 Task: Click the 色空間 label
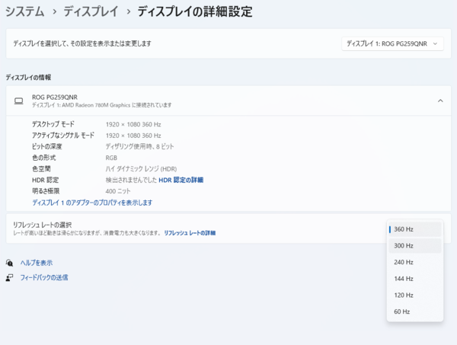tap(41, 169)
